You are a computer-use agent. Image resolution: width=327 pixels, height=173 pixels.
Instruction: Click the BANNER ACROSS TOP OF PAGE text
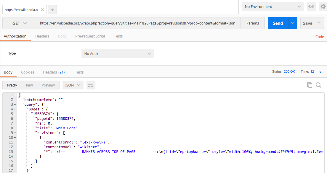coord(109,152)
